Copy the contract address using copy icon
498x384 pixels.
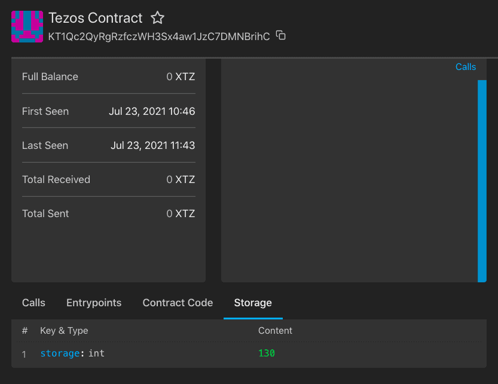281,36
